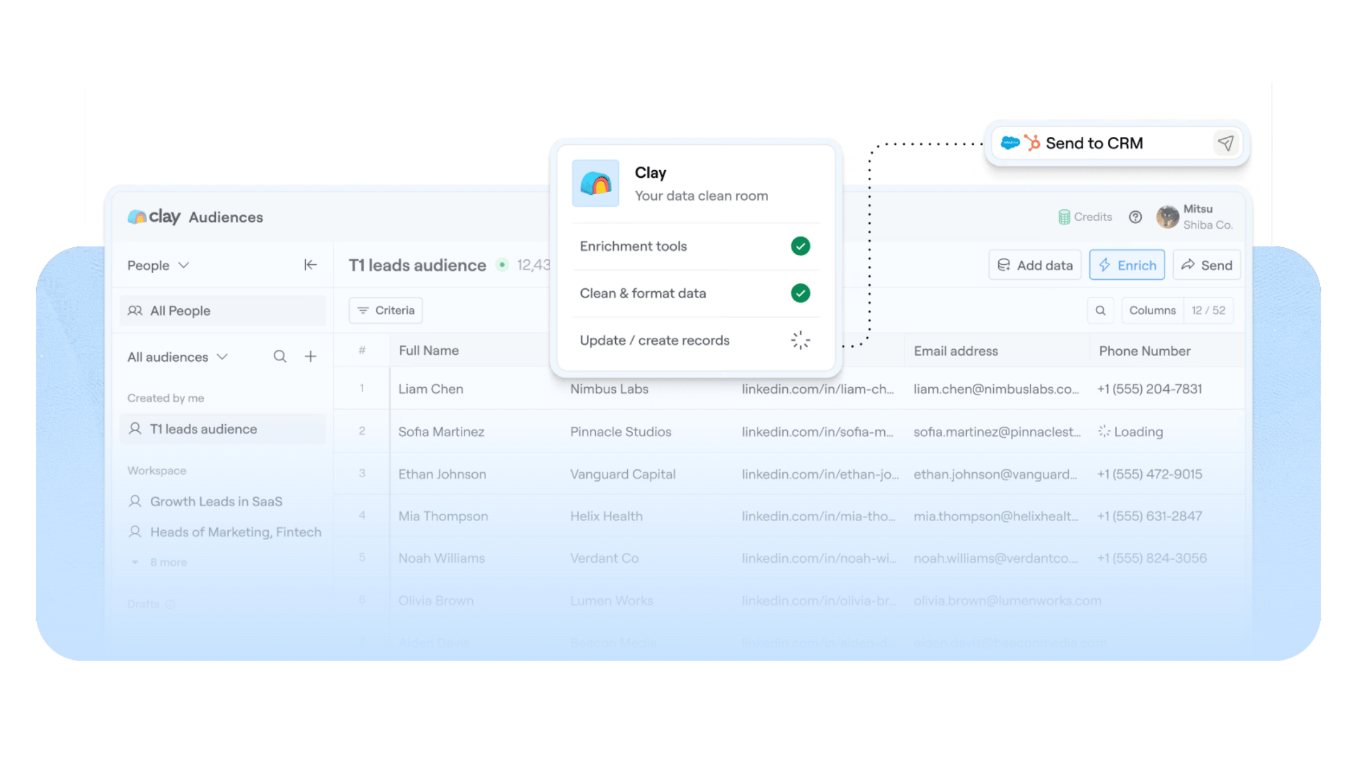Viewport: 1351px width, 760px height.
Task: Toggle Clean & format data checkmark
Action: click(800, 293)
